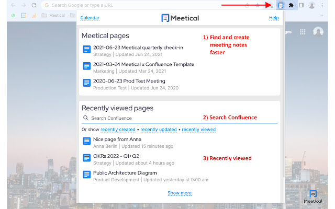This screenshot has height=209, width=335.
Task: Click the Google account avatar on the page
Action: click(x=318, y=32)
